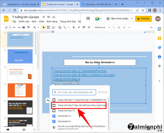Open the zoom tool

pyautogui.click(x=35, y=27)
